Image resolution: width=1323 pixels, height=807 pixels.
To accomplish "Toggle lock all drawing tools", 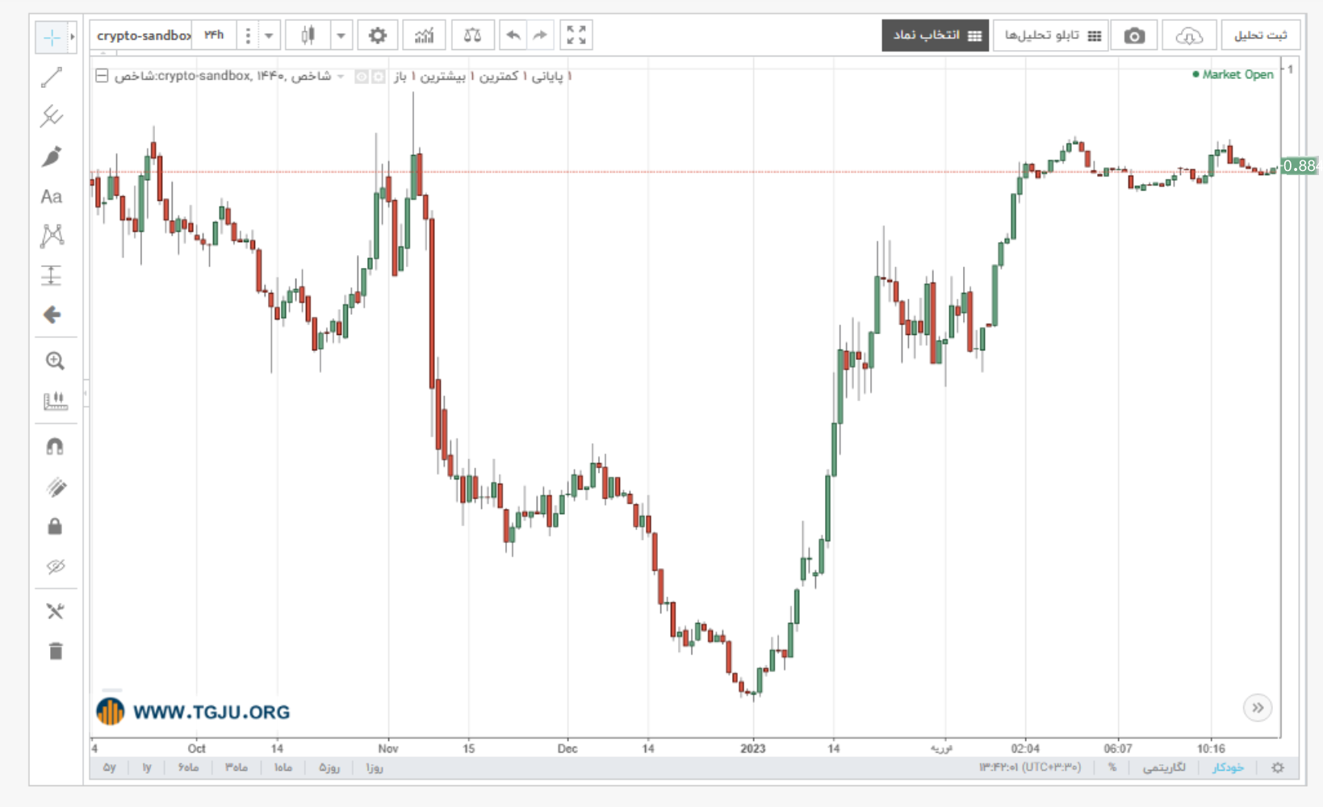I will point(55,526).
